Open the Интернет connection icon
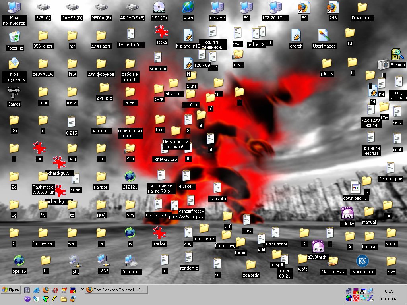This screenshot has width=407, height=305. 131,264
